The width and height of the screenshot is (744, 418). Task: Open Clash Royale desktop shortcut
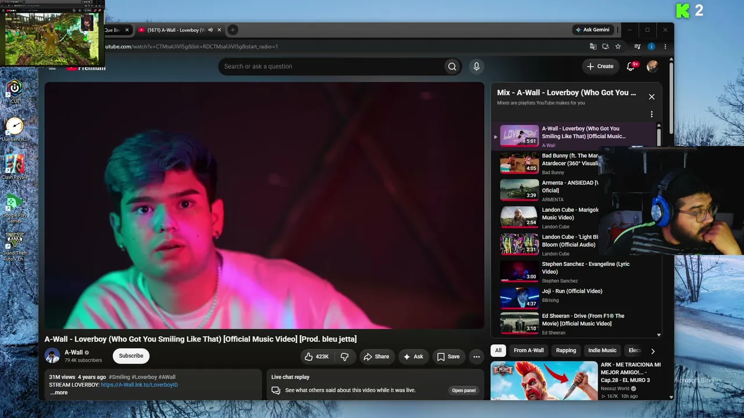click(x=15, y=167)
